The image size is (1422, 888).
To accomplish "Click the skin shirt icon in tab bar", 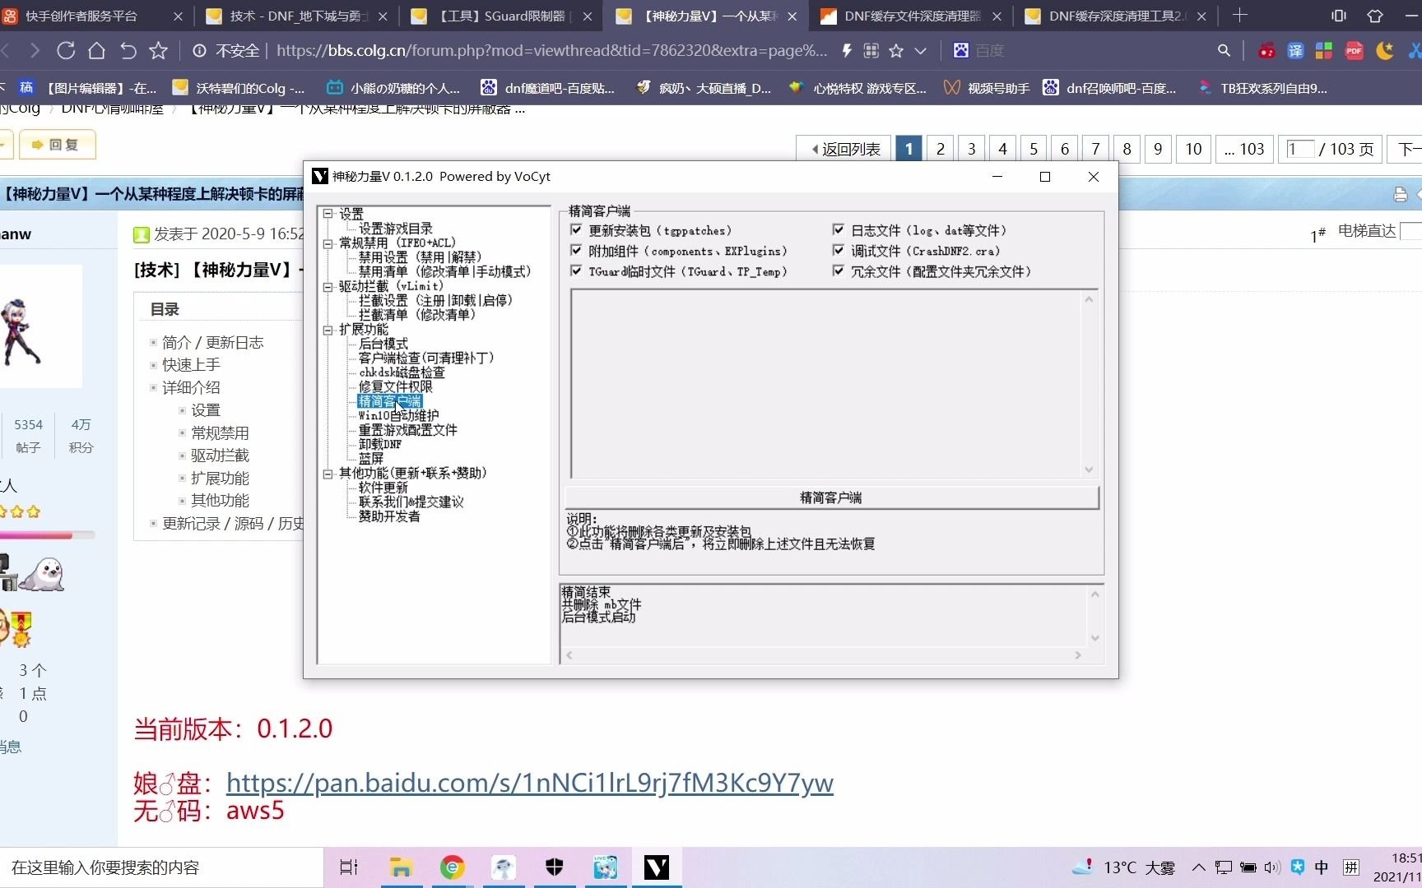I will (x=1375, y=16).
